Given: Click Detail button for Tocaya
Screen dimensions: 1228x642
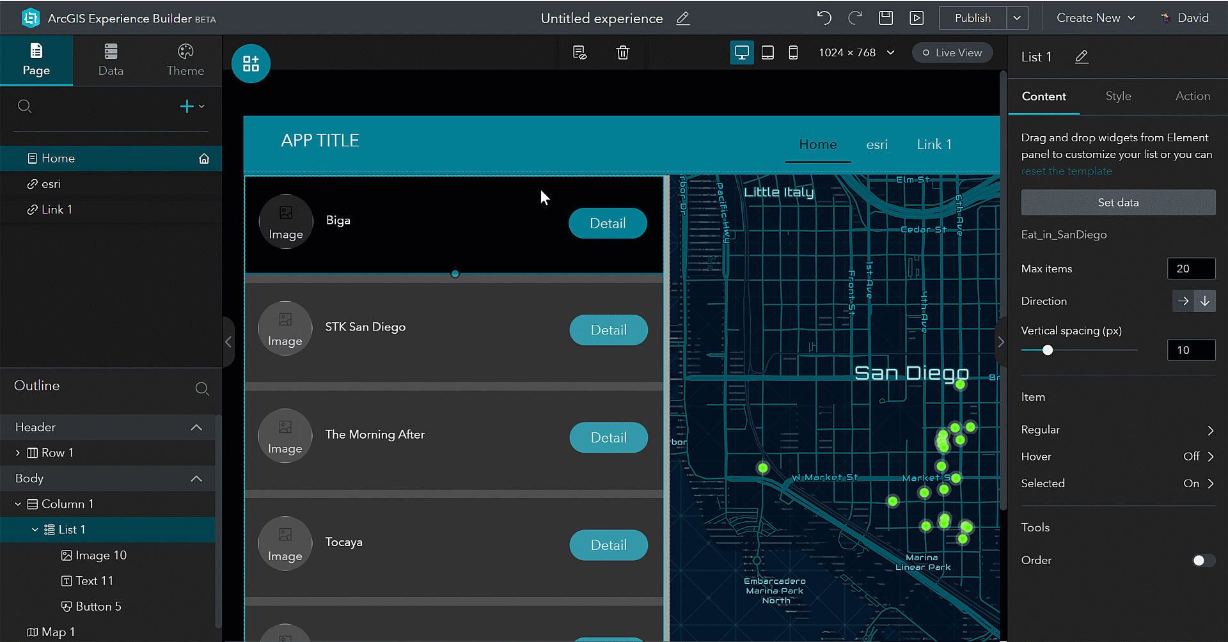Looking at the screenshot, I should (608, 545).
